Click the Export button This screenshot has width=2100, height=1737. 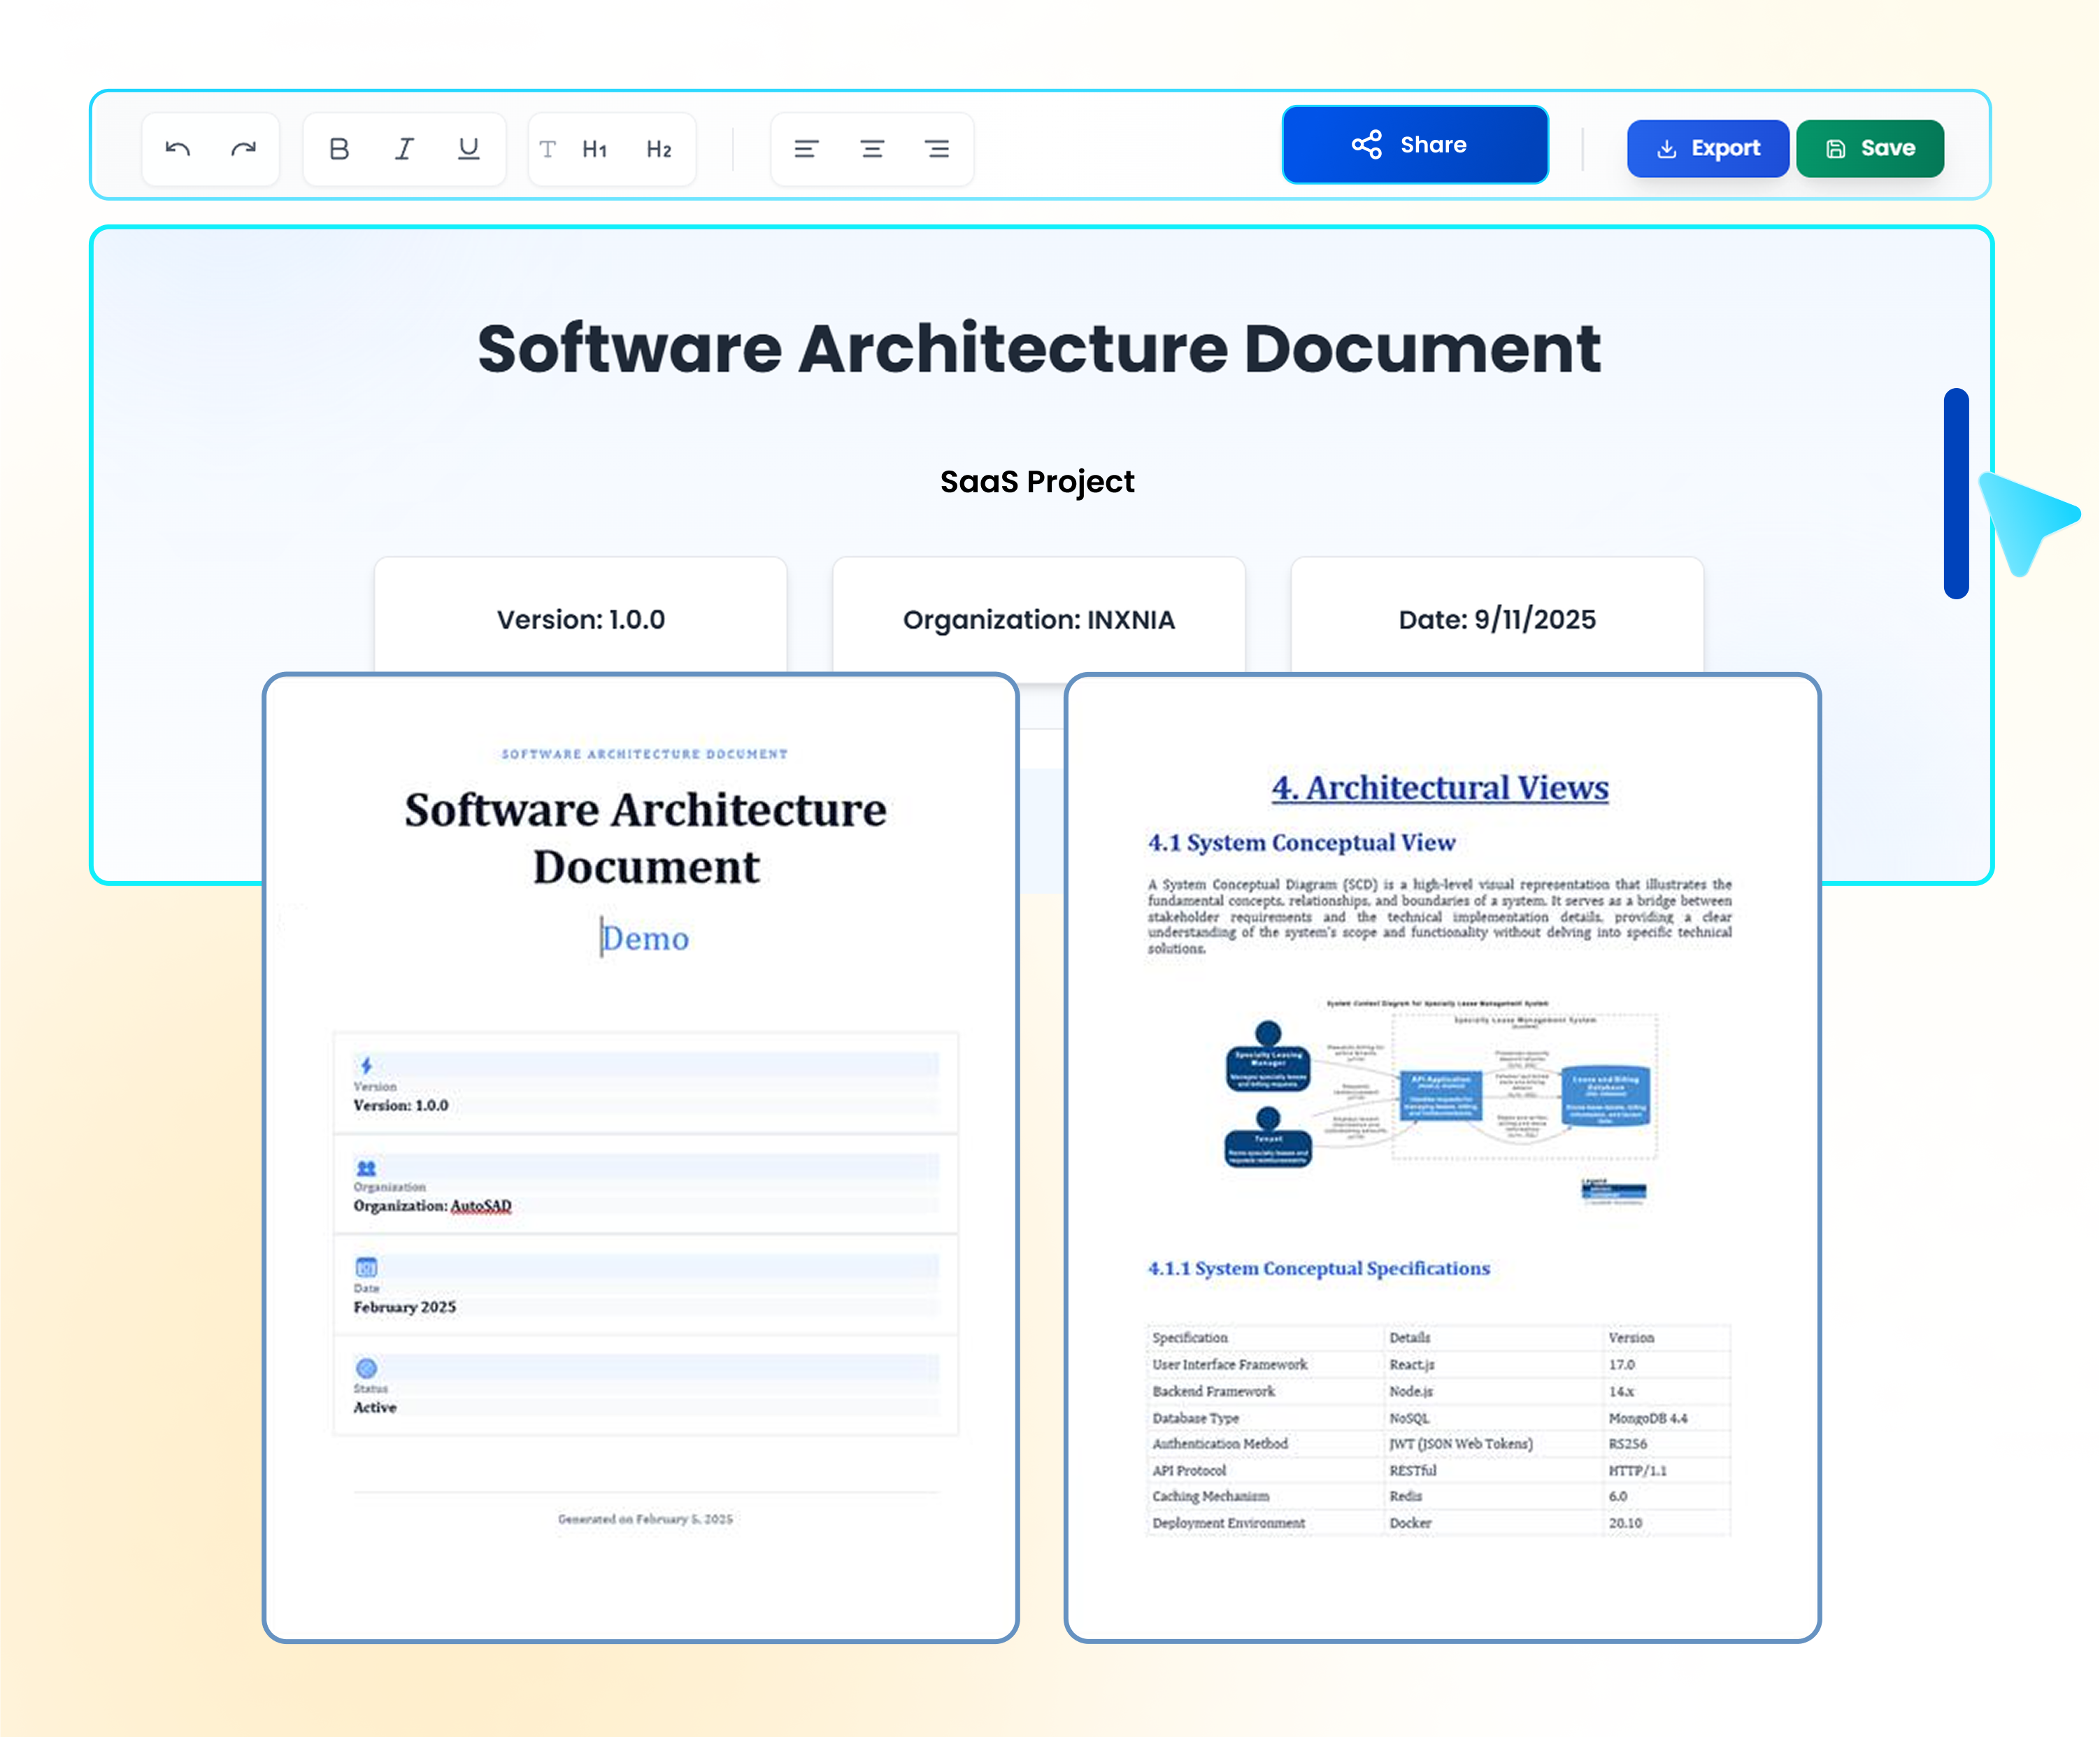coord(1707,148)
